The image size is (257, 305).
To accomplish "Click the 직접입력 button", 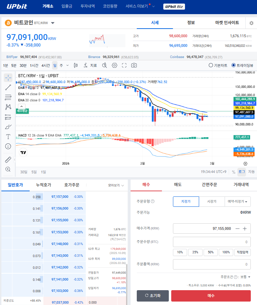I will [x=243, y=252].
